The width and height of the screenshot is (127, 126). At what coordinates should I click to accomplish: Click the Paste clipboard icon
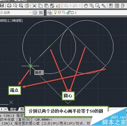[x=46, y=6]
